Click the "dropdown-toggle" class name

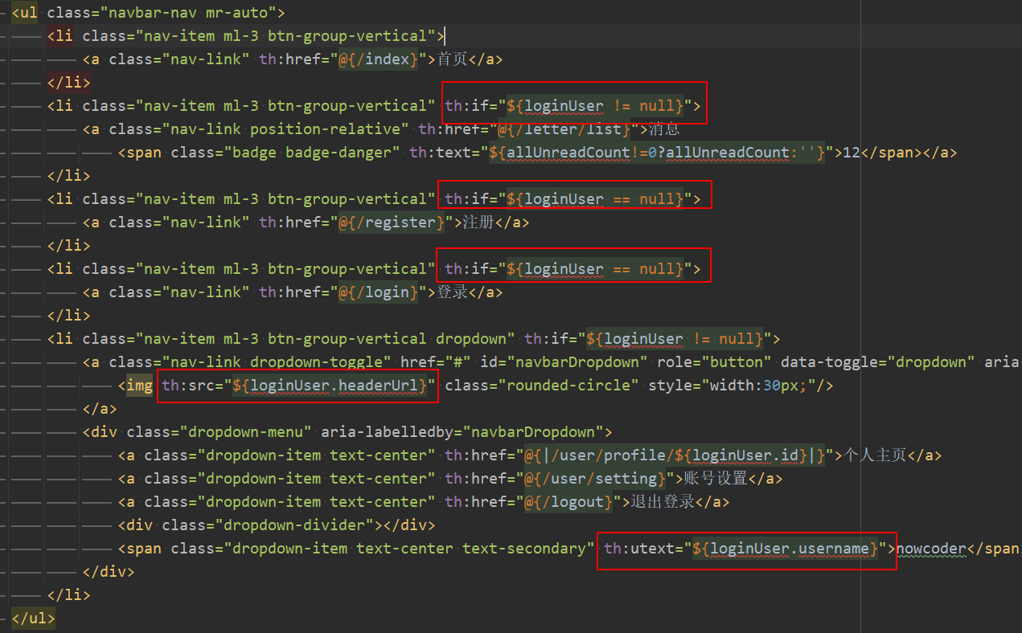click(x=316, y=361)
